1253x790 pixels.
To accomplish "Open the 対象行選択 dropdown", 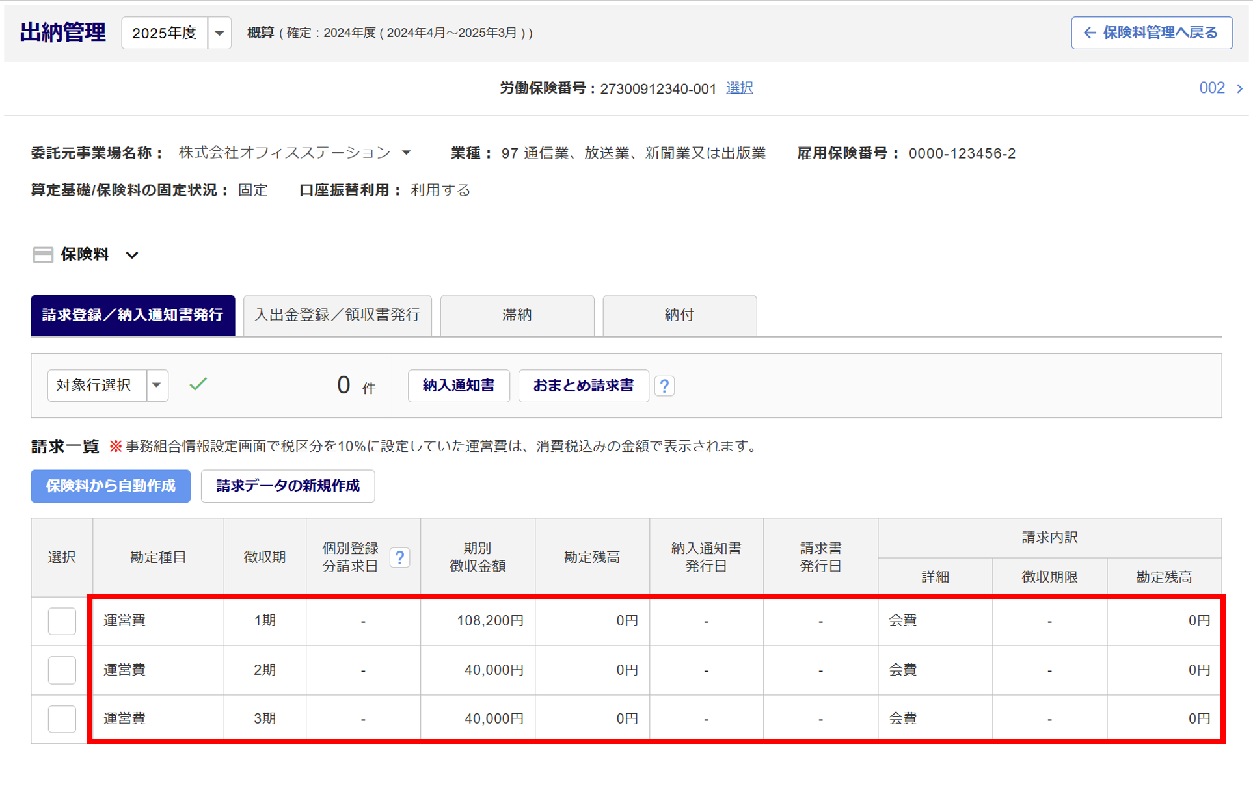I will (157, 386).
